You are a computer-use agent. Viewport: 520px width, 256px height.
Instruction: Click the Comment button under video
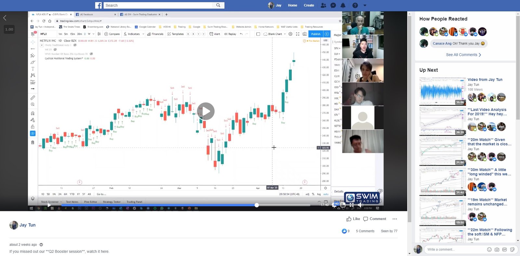coord(375,219)
